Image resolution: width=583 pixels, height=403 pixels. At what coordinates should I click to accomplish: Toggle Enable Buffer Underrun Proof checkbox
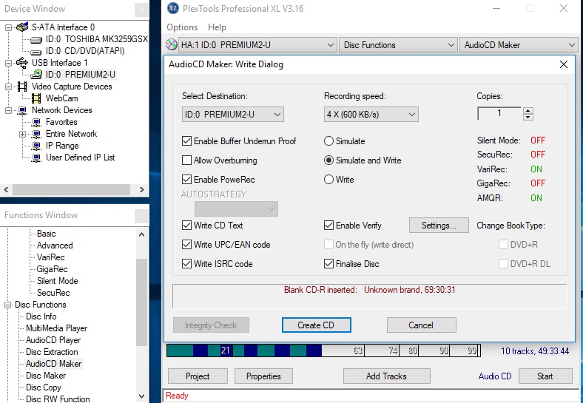[x=186, y=141]
